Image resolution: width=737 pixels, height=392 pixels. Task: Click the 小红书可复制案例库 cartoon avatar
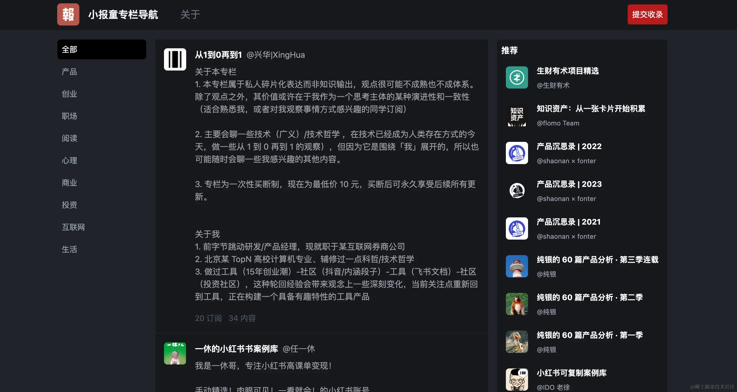pos(517,380)
